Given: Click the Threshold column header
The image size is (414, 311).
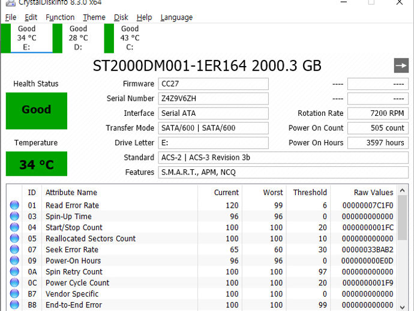Looking at the screenshot, I should tap(308, 192).
